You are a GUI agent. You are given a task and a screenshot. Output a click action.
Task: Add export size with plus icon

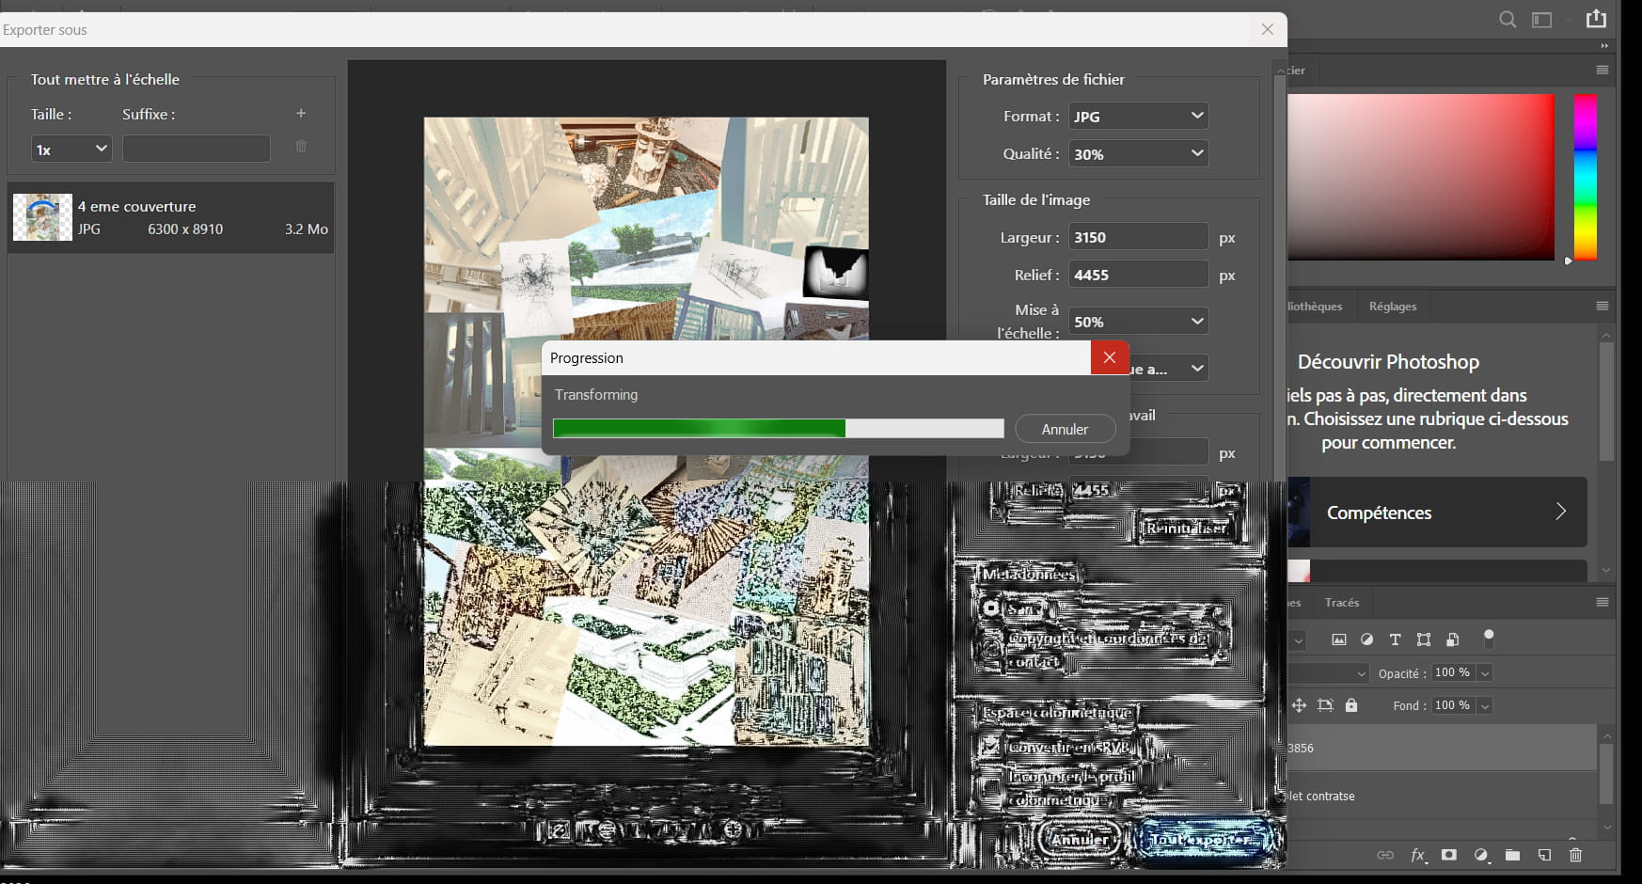pyautogui.click(x=301, y=114)
